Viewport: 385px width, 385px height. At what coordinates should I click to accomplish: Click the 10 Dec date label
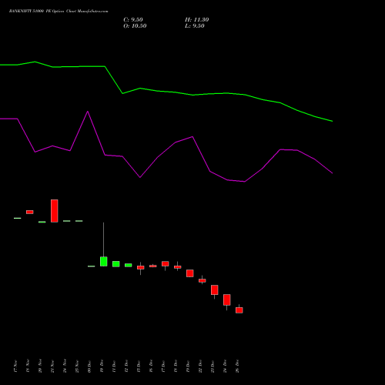pyautogui.click(x=102, y=366)
